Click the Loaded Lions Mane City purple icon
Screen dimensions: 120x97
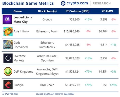pyautogui.click(x=7, y=19)
